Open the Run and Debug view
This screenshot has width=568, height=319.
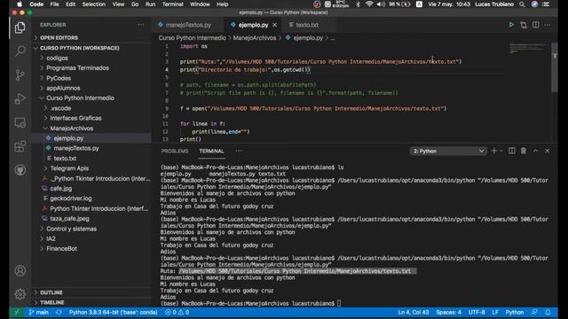20,98
